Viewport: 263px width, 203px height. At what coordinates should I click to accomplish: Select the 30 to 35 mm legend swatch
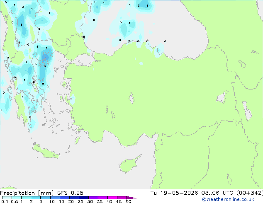93,198
